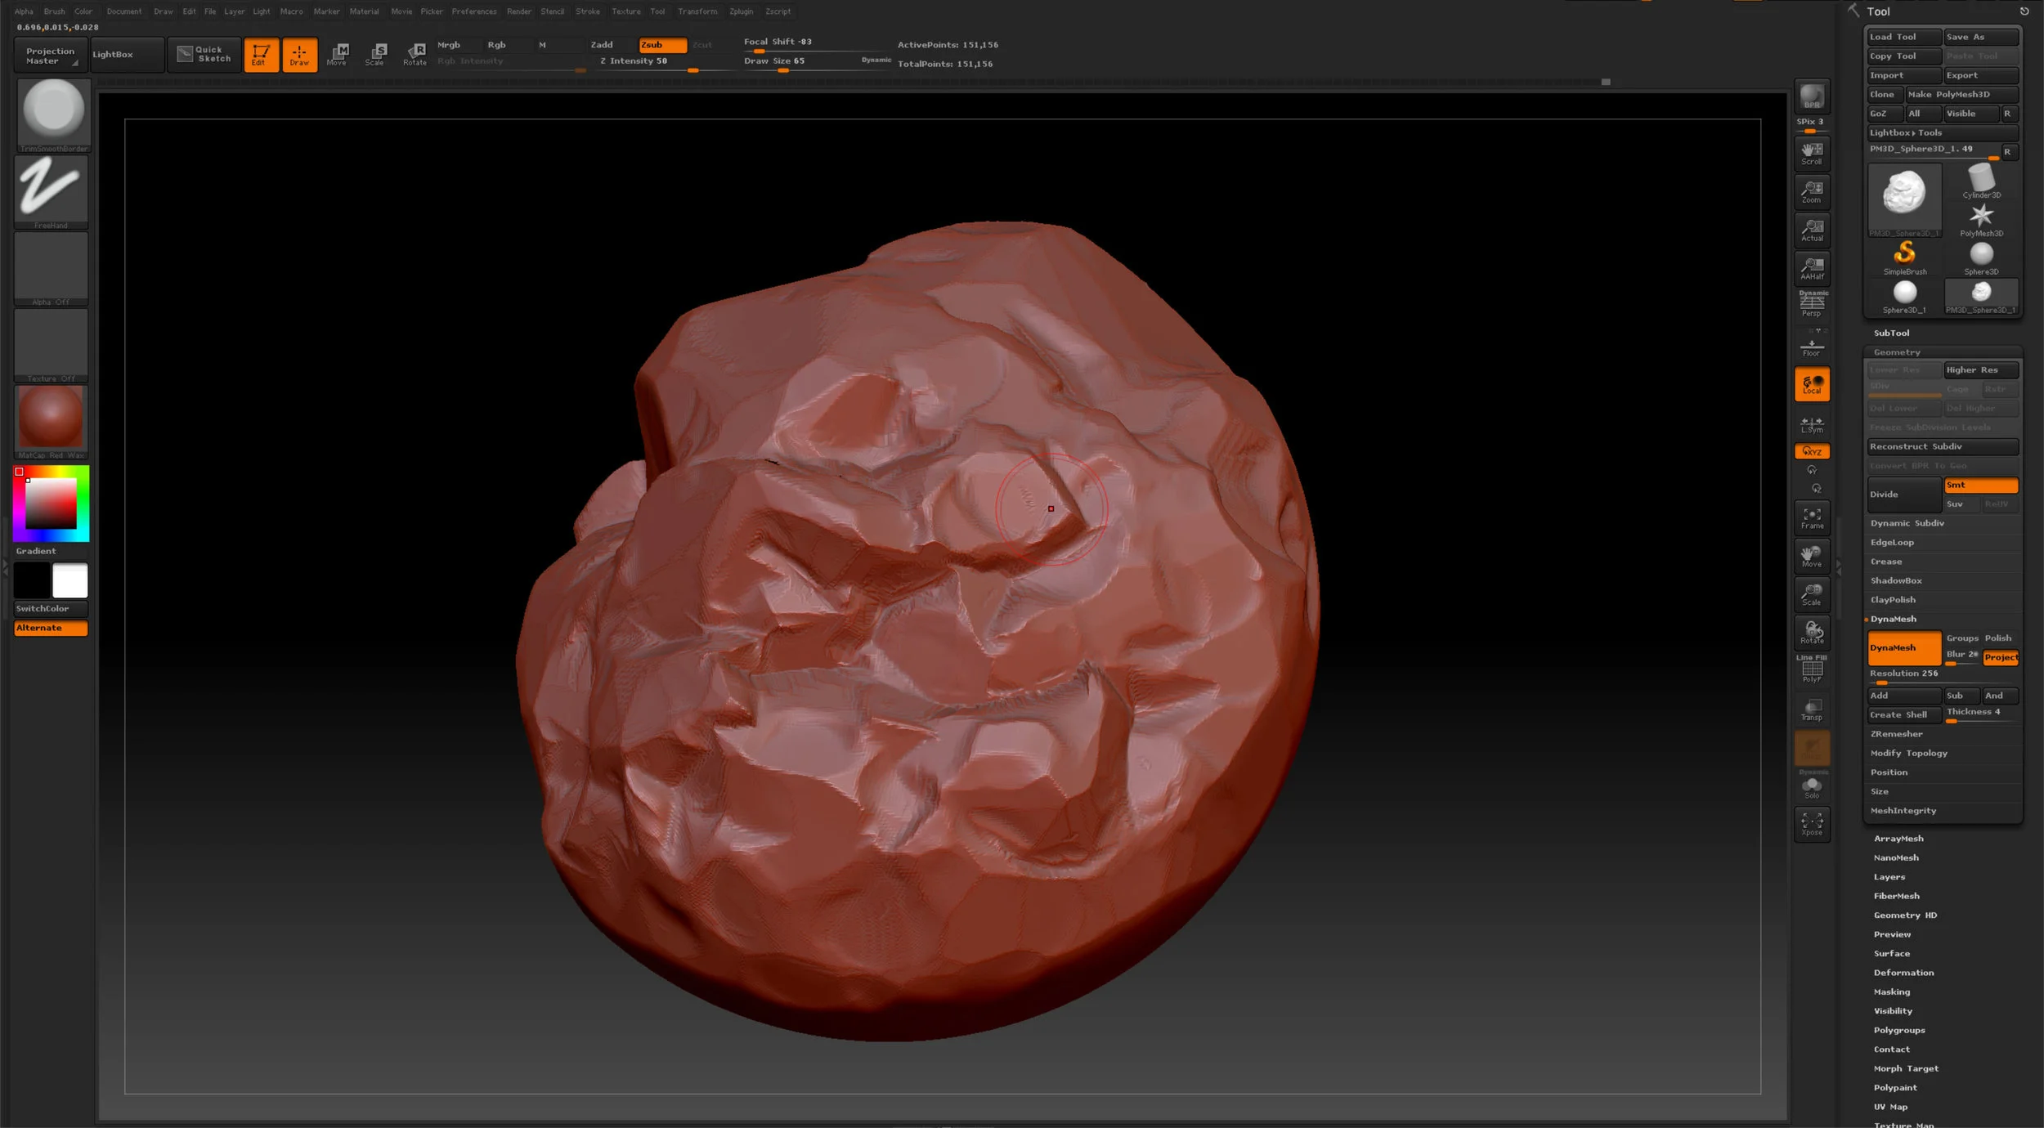Click the Load Tool button
2044x1128 pixels.
pos(1903,37)
